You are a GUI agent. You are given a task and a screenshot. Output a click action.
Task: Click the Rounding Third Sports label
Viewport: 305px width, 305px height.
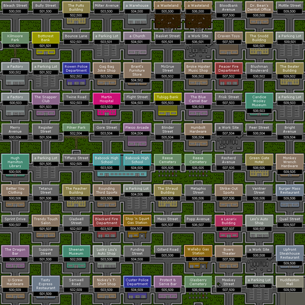[107, 191]
